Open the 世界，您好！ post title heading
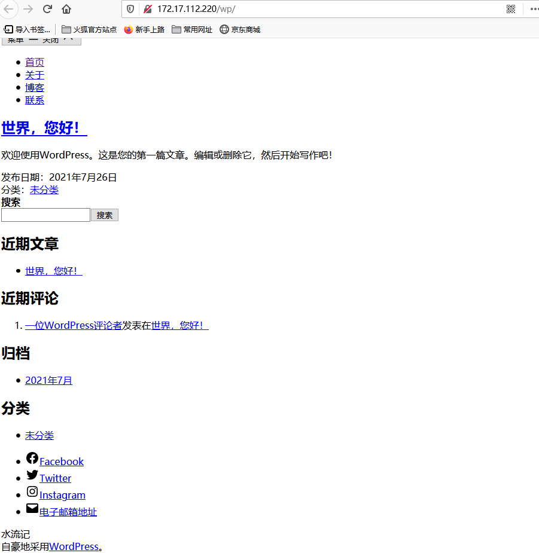This screenshot has height=553, width=539. [44, 128]
